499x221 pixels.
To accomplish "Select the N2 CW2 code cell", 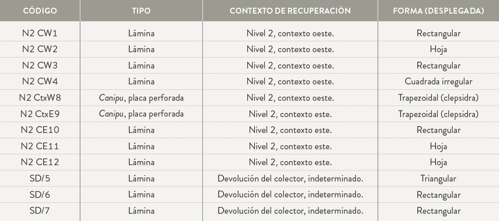I will coord(40,49).
